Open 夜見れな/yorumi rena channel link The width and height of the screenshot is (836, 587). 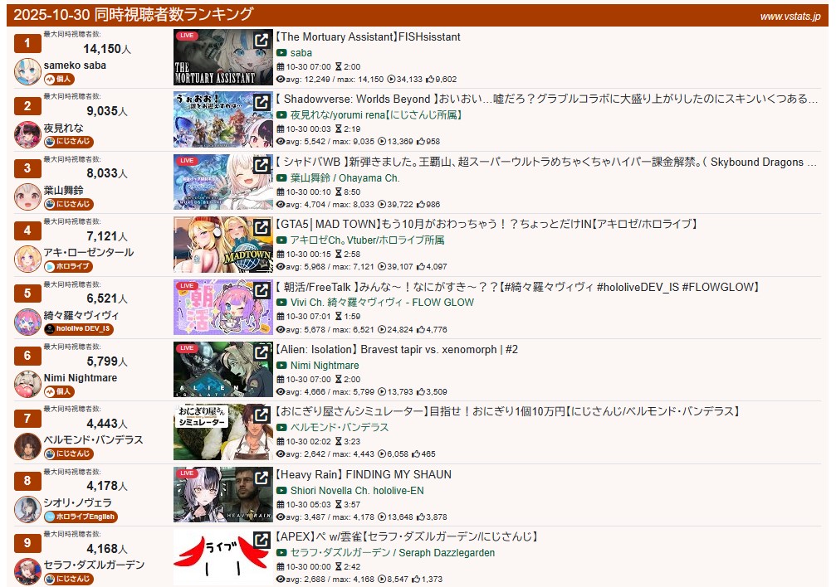376,115
